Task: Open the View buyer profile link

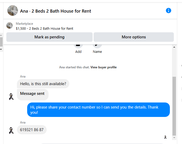Action: 103,67
